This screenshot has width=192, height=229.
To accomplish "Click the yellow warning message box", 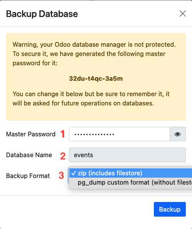I will (96, 77).
